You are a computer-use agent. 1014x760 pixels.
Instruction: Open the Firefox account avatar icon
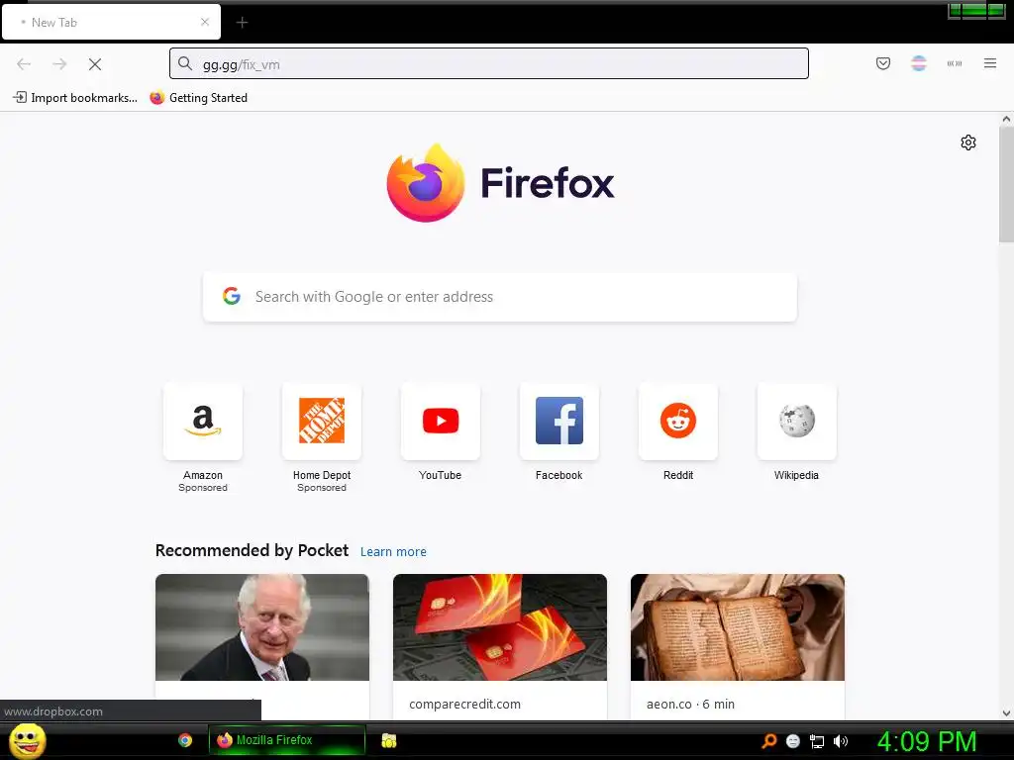click(919, 63)
